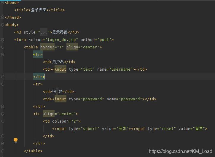Click the yellow lightbulb intention icon

16,140
